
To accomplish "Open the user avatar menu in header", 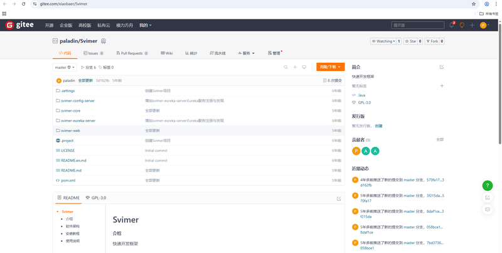I will (x=484, y=25).
